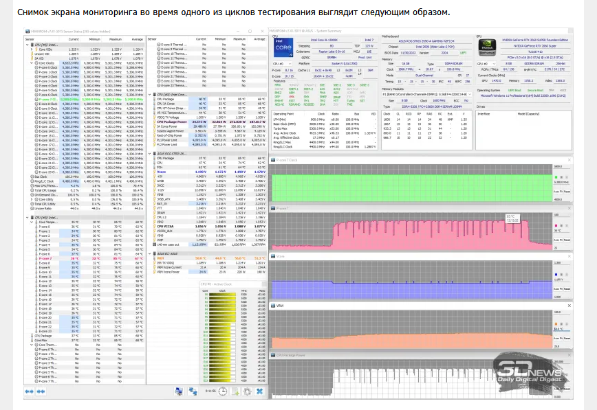Click the blue X icon in sensor toolbar
597x410 pixels.
(260, 391)
